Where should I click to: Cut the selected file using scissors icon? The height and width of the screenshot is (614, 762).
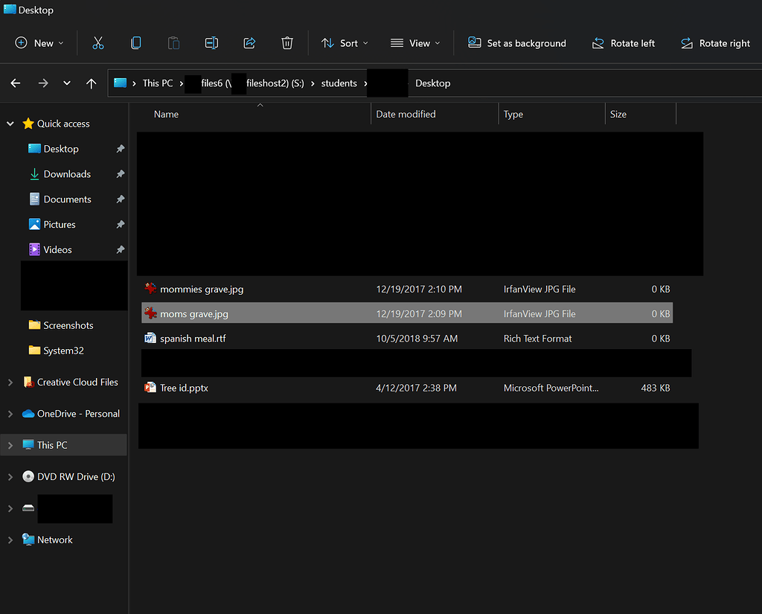click(98, 42)
